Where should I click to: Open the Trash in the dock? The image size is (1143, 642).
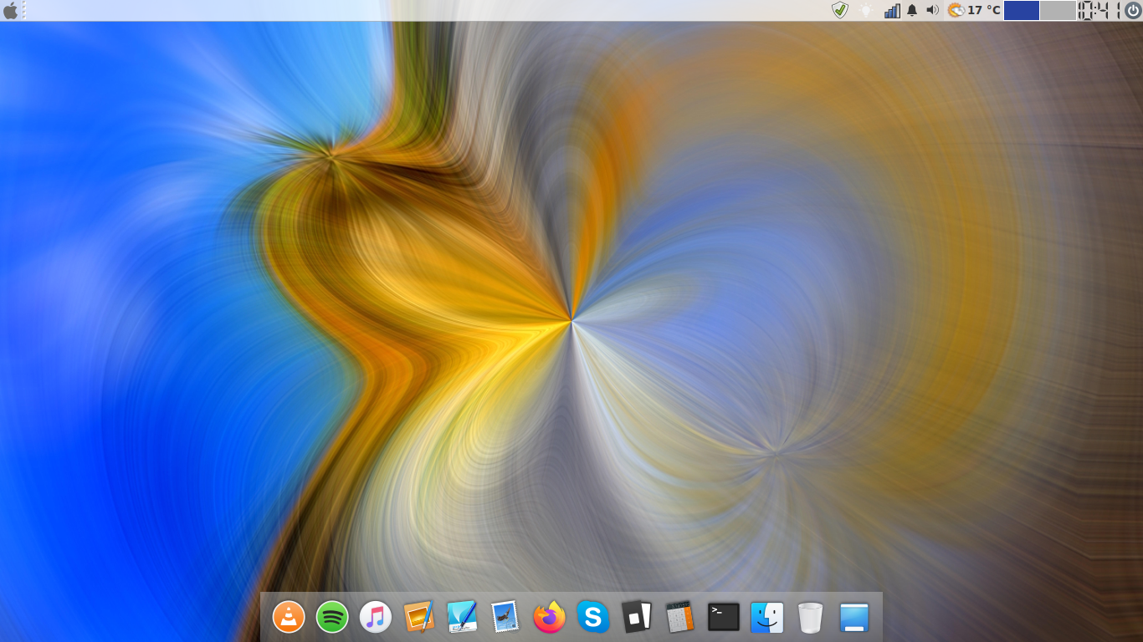[x=811, y=618]
